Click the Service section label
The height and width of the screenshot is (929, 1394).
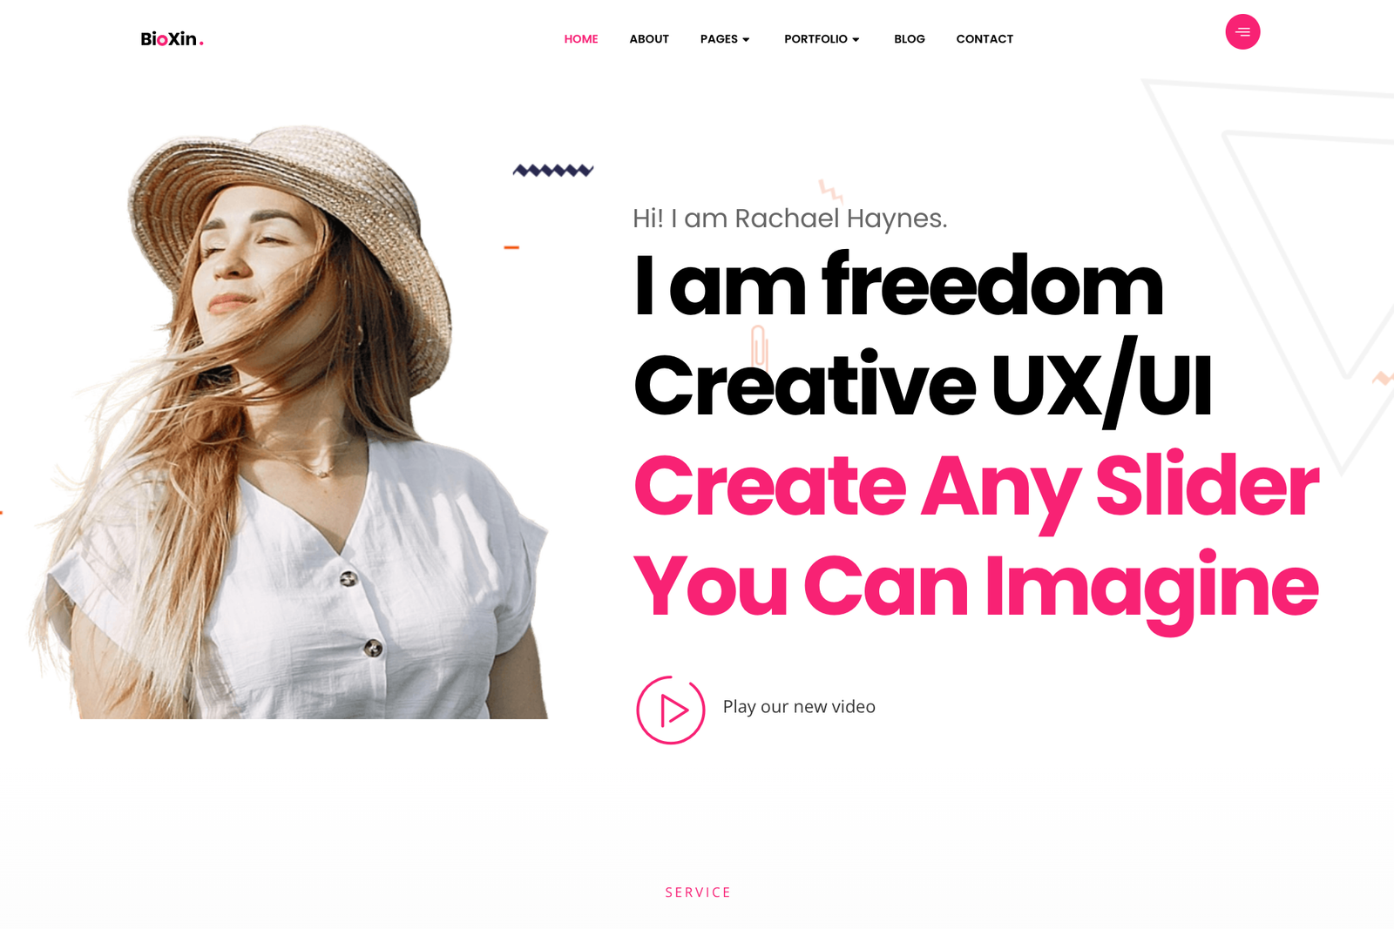pos(698,892)
